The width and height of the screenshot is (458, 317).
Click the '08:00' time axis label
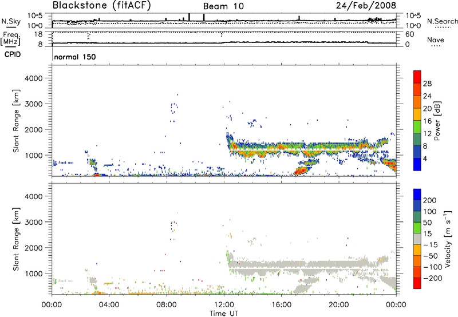click(167, 305)
